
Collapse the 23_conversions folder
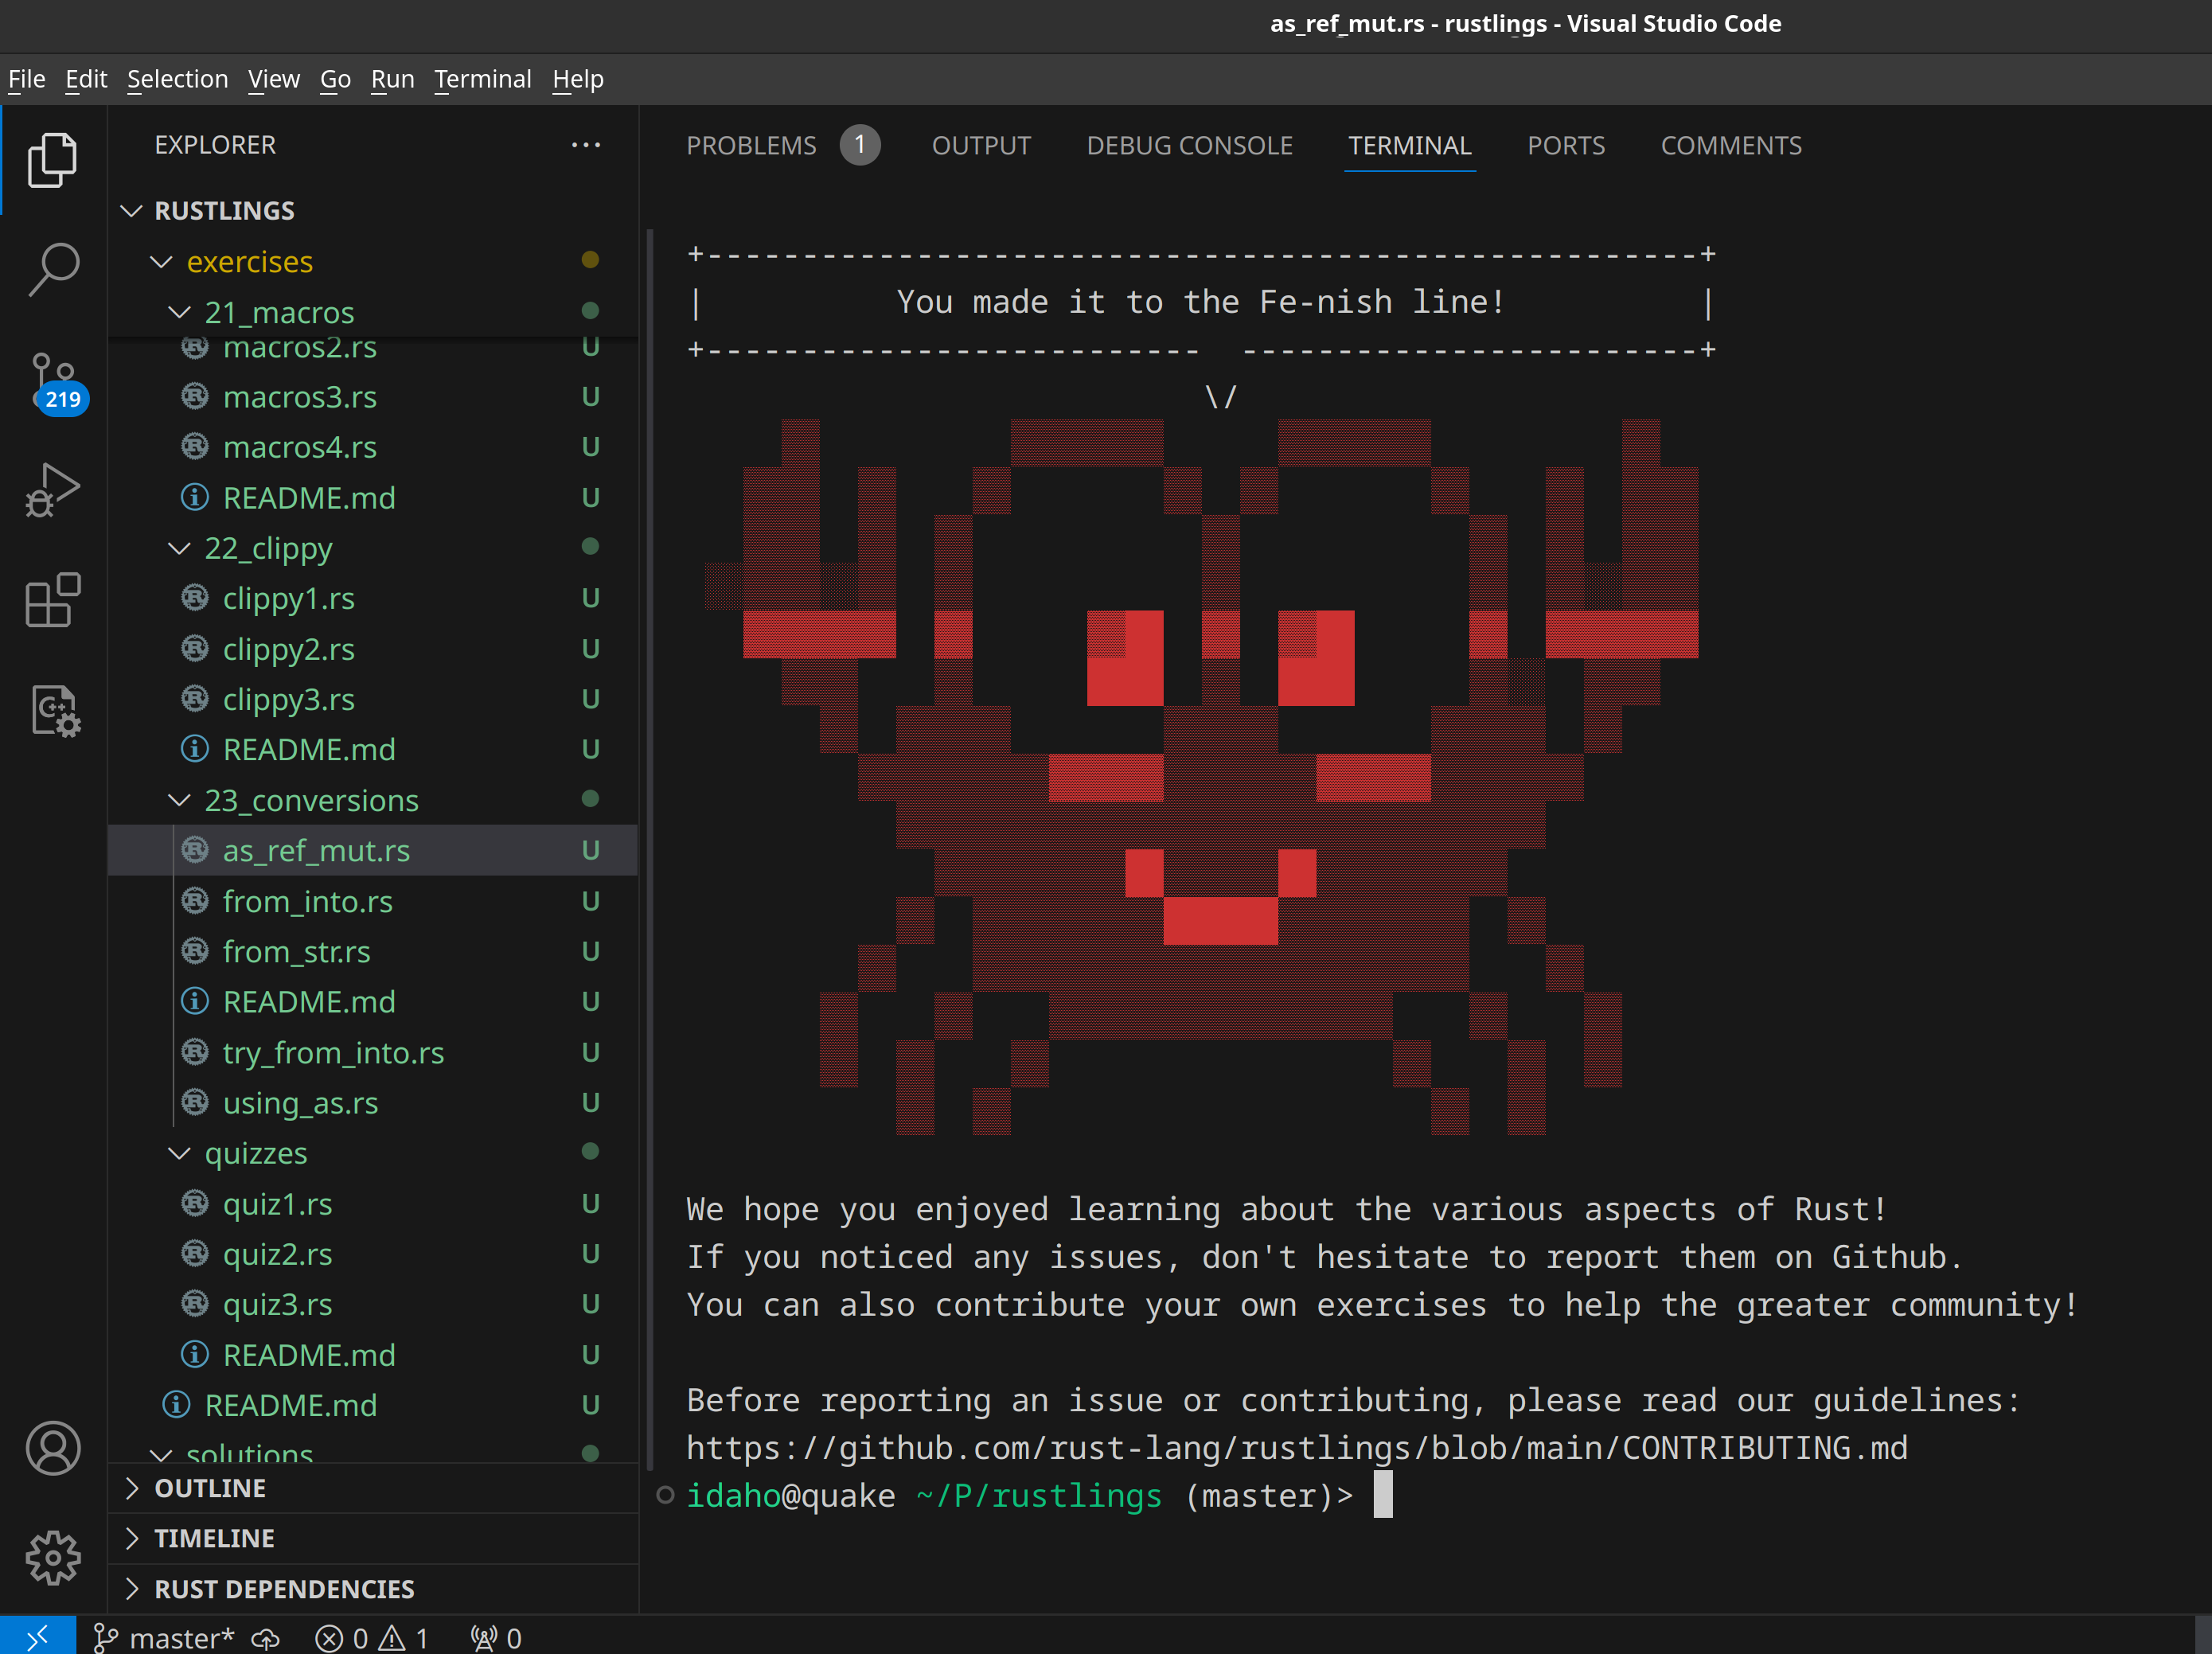point(179,800)
